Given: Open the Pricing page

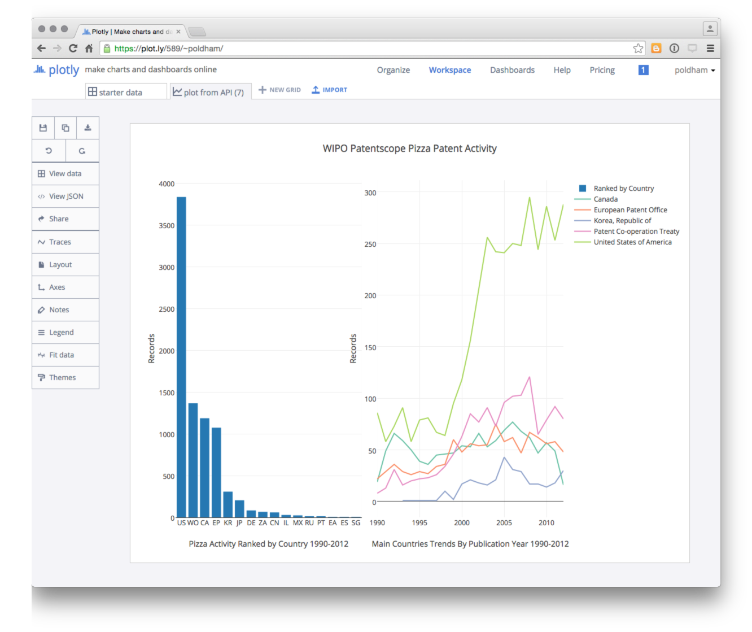Looking at the screenshot, I should tap(602, 69).
